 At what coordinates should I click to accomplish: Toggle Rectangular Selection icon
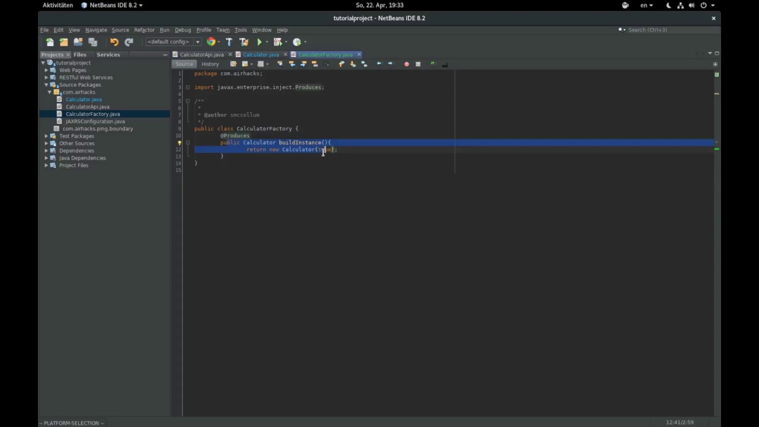326,64
